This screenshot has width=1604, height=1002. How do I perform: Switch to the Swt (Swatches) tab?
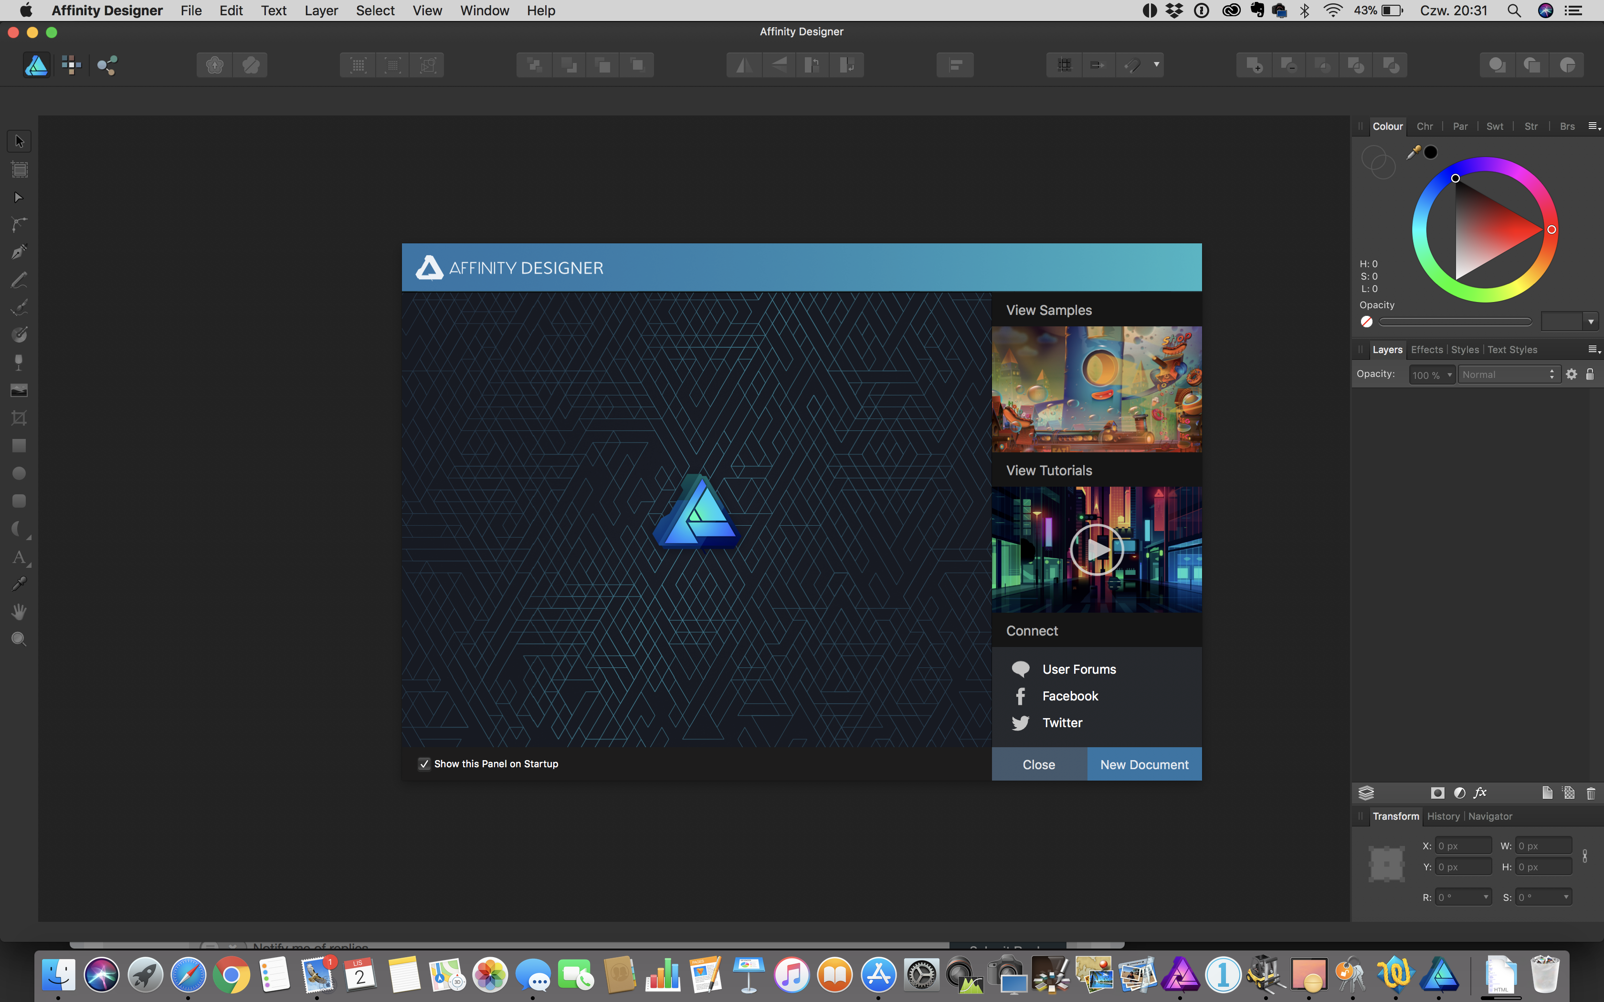pyautogui.click(x=1495, y=126)
